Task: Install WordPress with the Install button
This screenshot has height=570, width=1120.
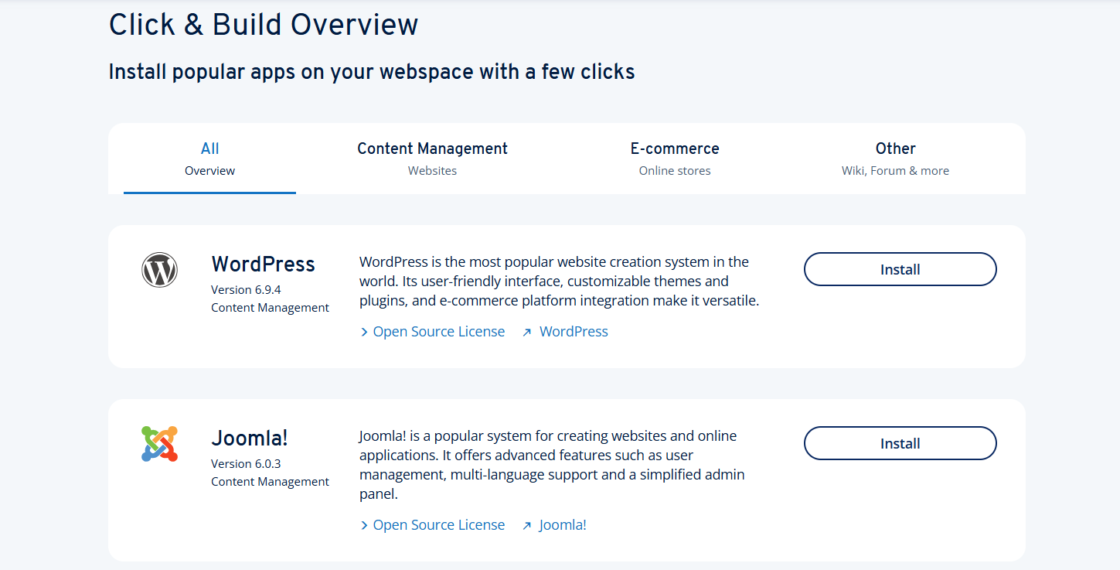Action: 900,269
